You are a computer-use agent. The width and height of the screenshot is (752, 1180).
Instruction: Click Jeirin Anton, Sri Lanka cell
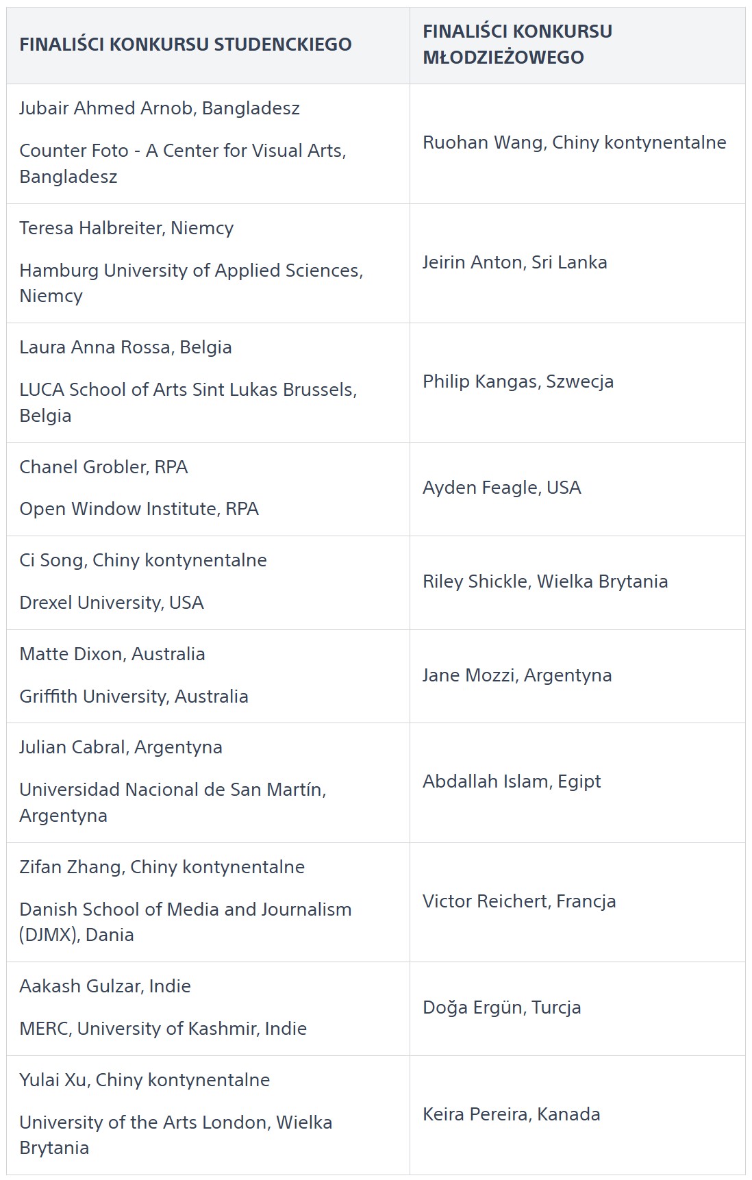coord(514,262)
